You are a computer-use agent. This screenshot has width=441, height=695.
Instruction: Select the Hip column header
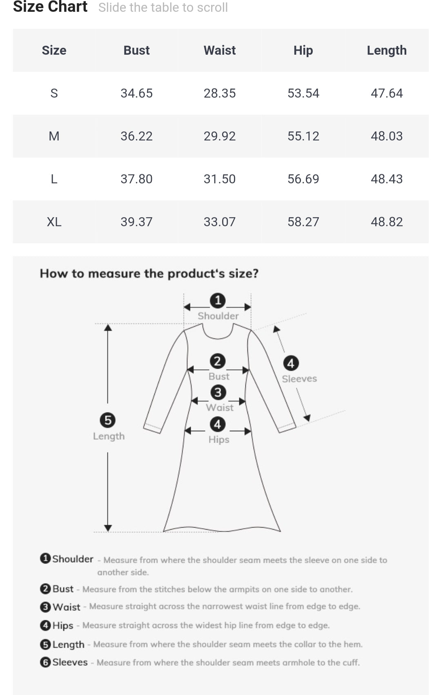(x=303, y=50)
